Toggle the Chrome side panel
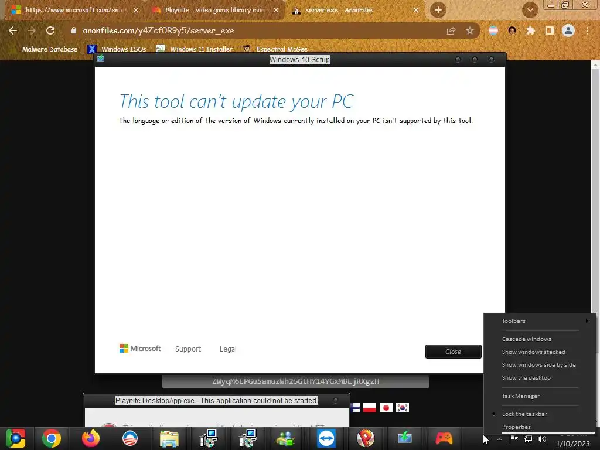 (550, 30)
